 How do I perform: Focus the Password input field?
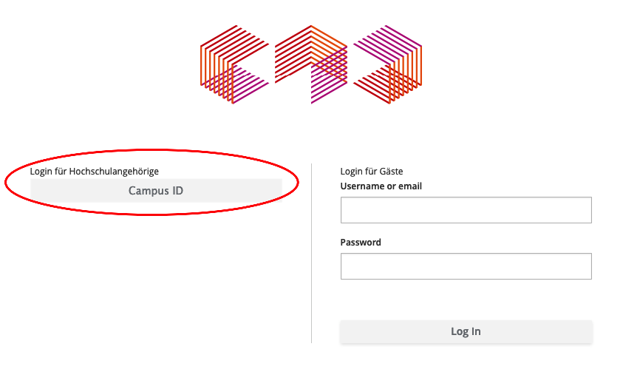(466, 266)
